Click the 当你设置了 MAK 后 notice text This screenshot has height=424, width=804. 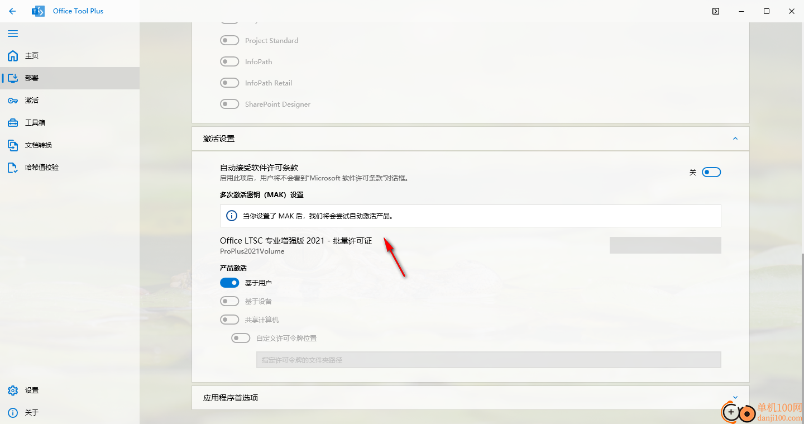[x=318, y=216]
